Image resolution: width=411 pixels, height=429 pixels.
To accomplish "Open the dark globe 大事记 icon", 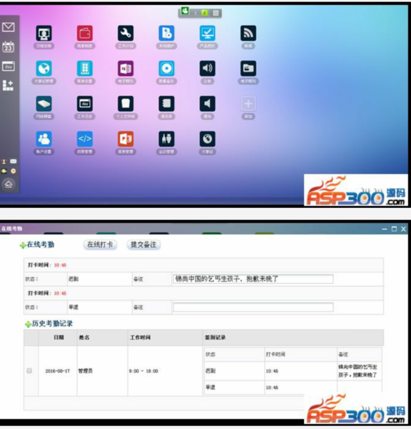I will (207, 139).
